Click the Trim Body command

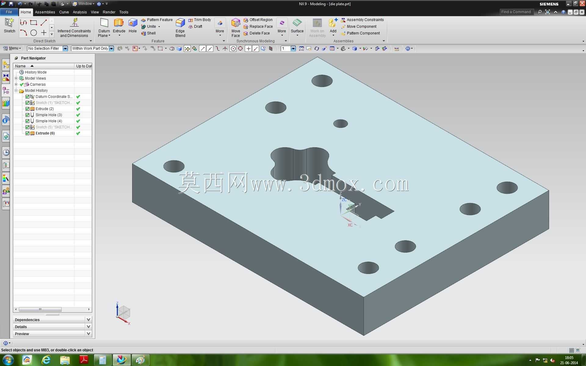coord(200,20)
